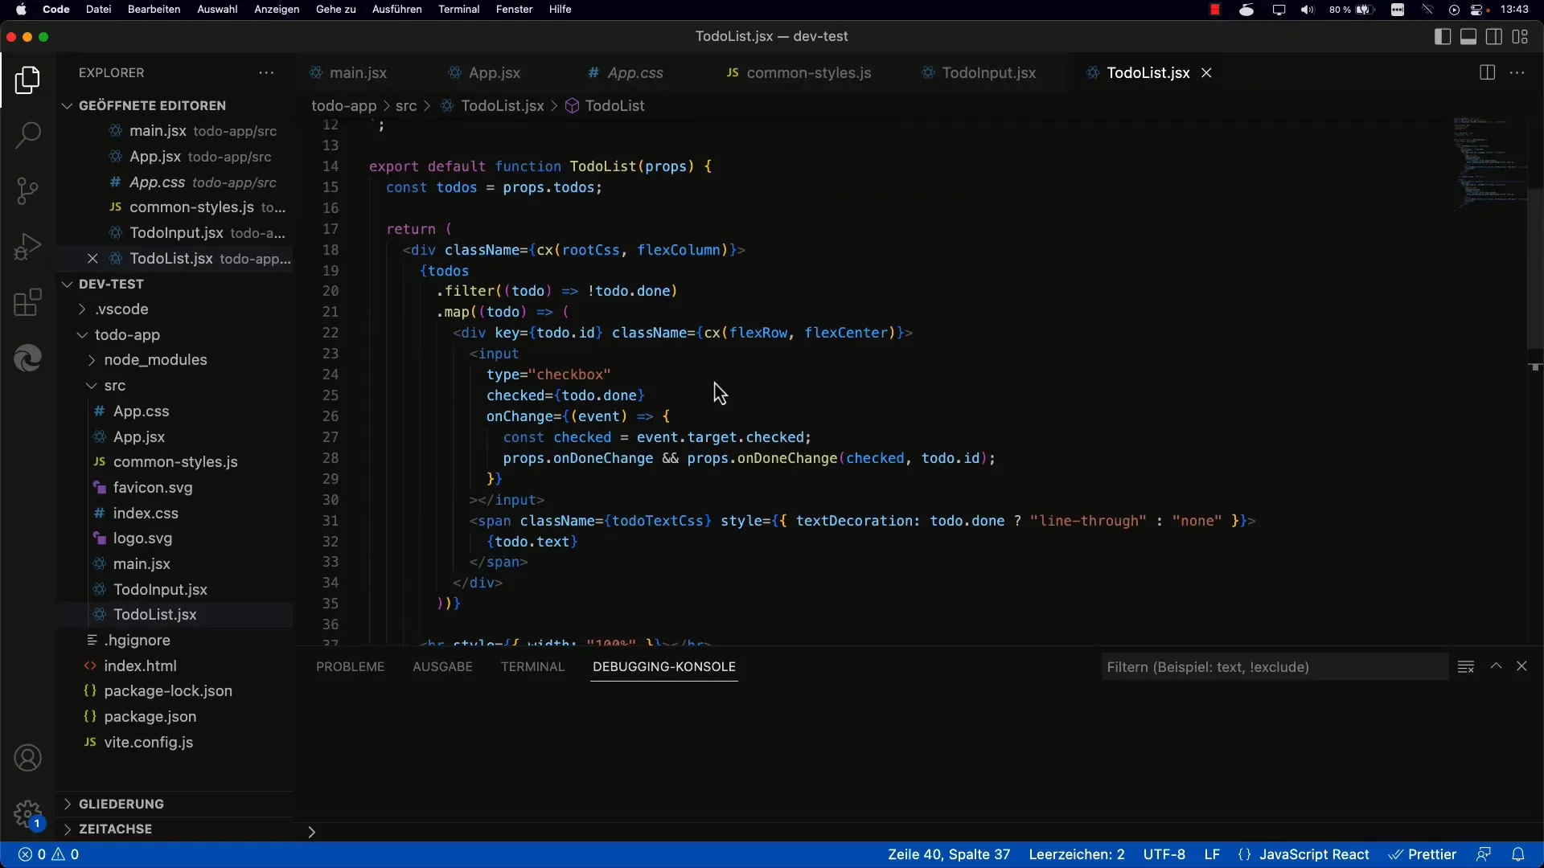1544x868 pixels.
Task: Open the Ausführen menu
Action: pos(396,10)
